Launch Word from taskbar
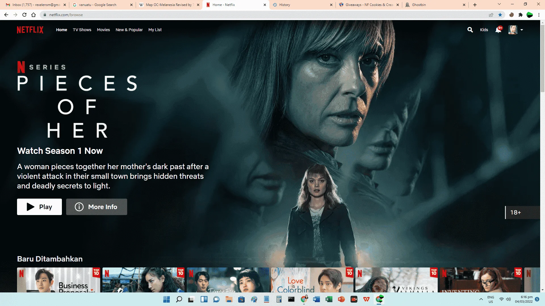 [x=316, y=299]
